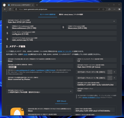This screenshot has width=124, height=118.
Task: Click the manifest version field 1.0
Action: (96, 60)
